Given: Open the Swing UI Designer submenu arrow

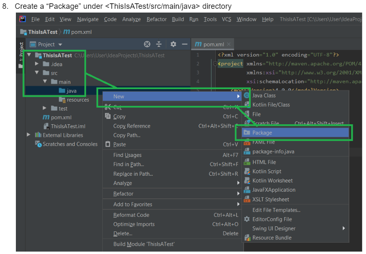Looking at the screenshot, I should pyautogui.click(x=343, y=228).
